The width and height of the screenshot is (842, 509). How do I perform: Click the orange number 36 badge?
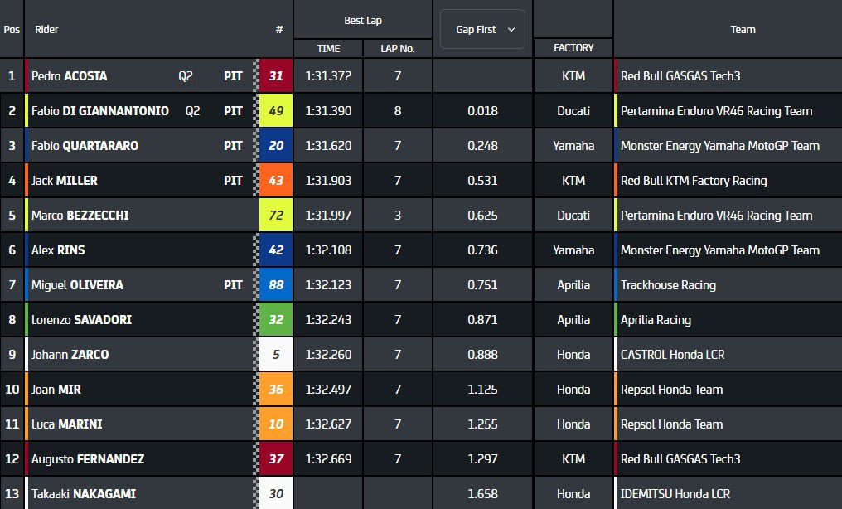coord(276,390)
